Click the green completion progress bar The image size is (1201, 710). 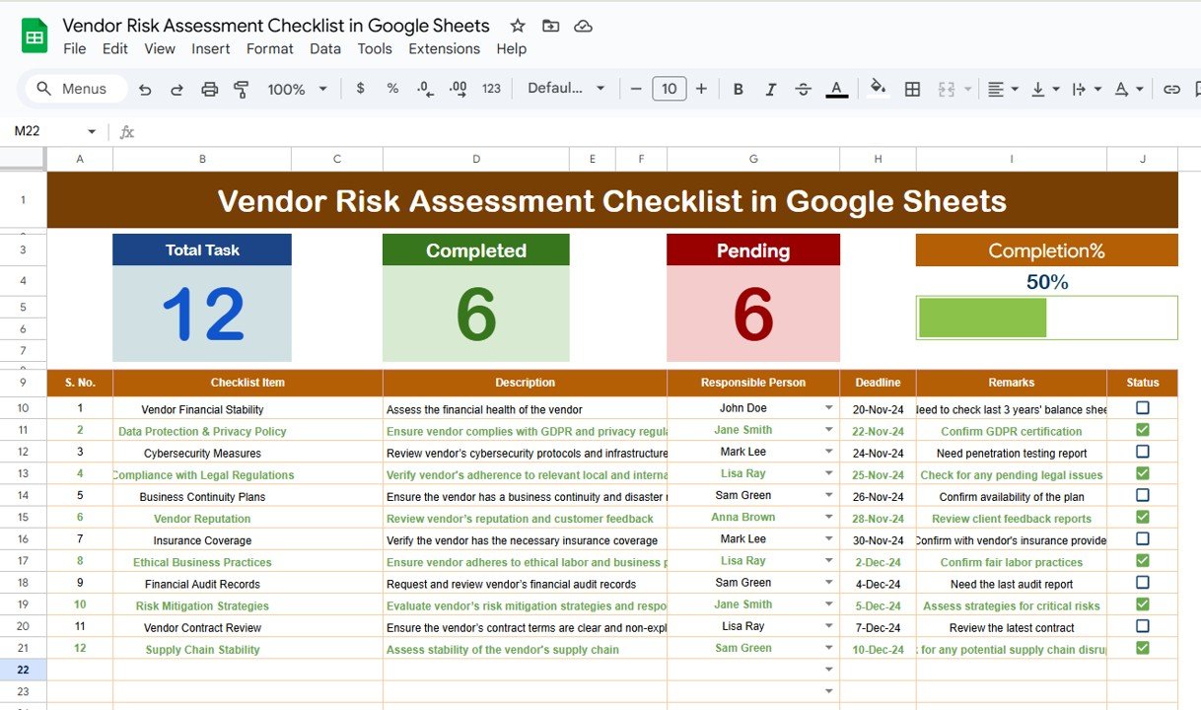point(982,318)
